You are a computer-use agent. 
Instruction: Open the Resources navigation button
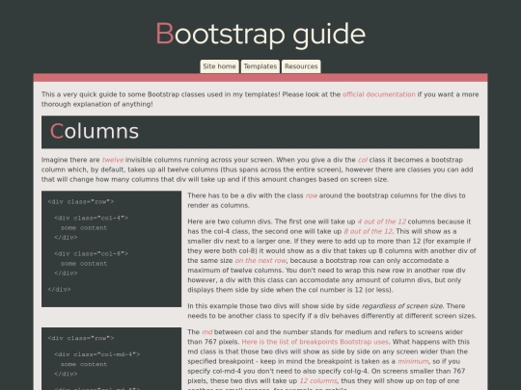301,66
